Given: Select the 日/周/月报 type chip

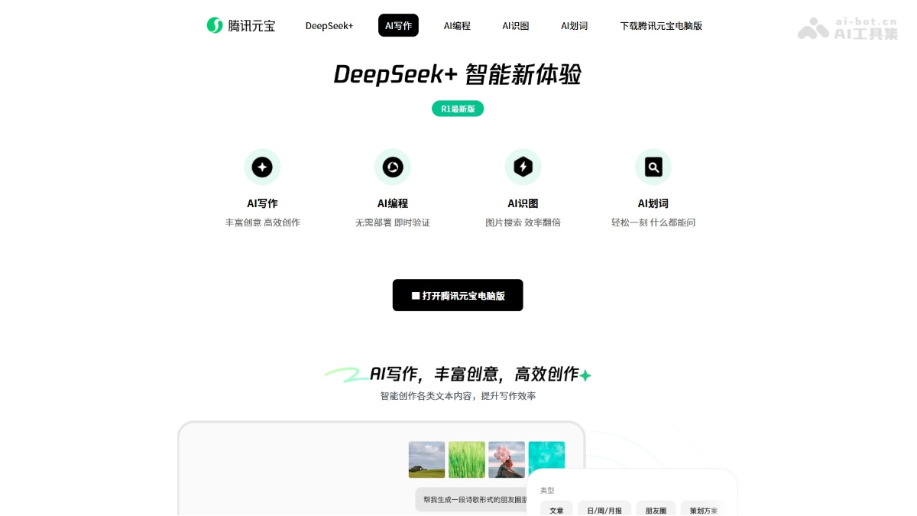Looking at the screenshot, I should [x=604, y=509].
